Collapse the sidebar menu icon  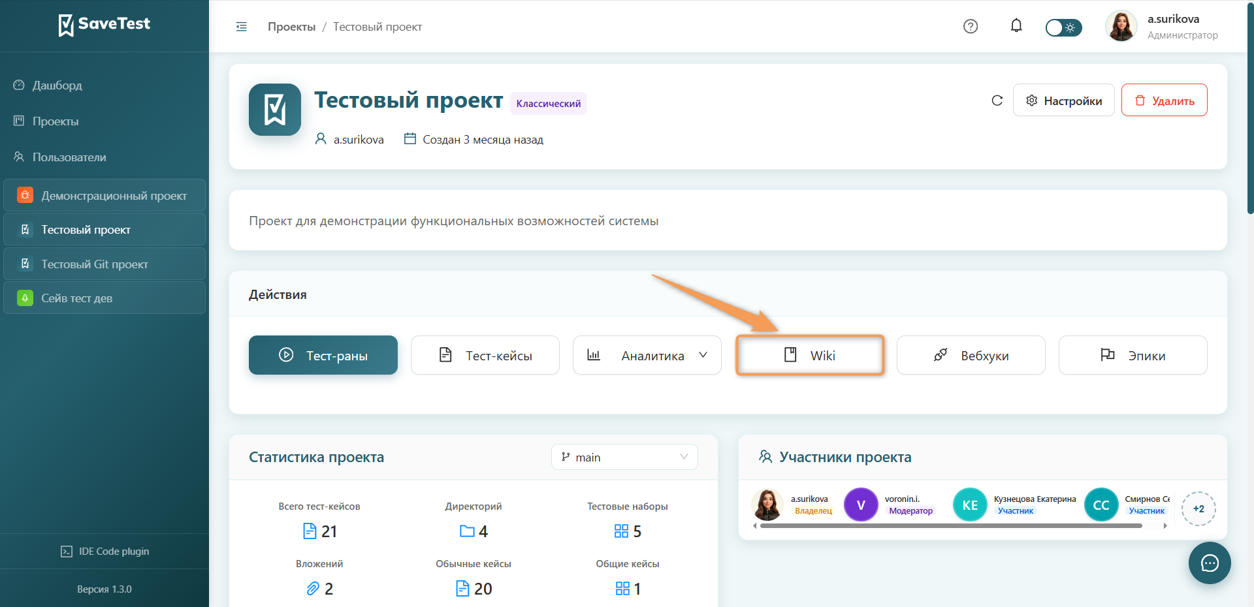point(241,27)
